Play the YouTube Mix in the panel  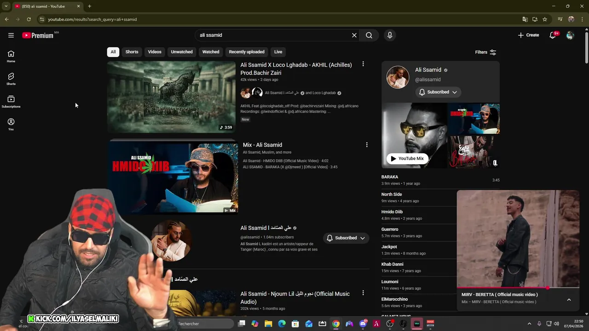(x=407, y=159)
